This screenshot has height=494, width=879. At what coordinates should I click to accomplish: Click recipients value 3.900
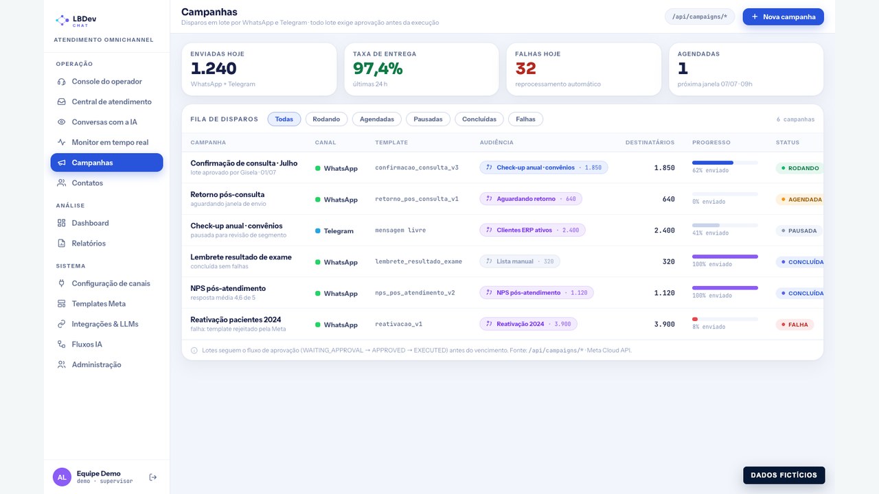(x=664, y=325)
